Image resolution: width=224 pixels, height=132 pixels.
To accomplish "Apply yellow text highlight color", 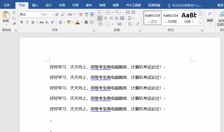I will pos(69,22).
